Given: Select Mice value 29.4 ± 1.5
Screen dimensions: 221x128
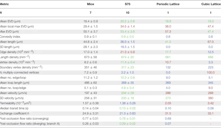Looking at the screenshot, I should 91,26.
